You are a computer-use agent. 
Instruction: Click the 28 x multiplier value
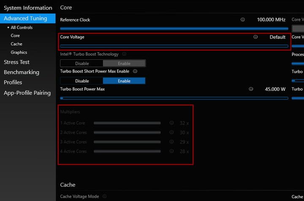pos(184,151)
